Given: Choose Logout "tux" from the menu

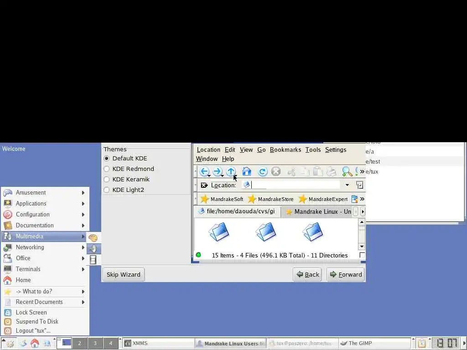Looking at the screenshot, I should [x=45, y=331].
